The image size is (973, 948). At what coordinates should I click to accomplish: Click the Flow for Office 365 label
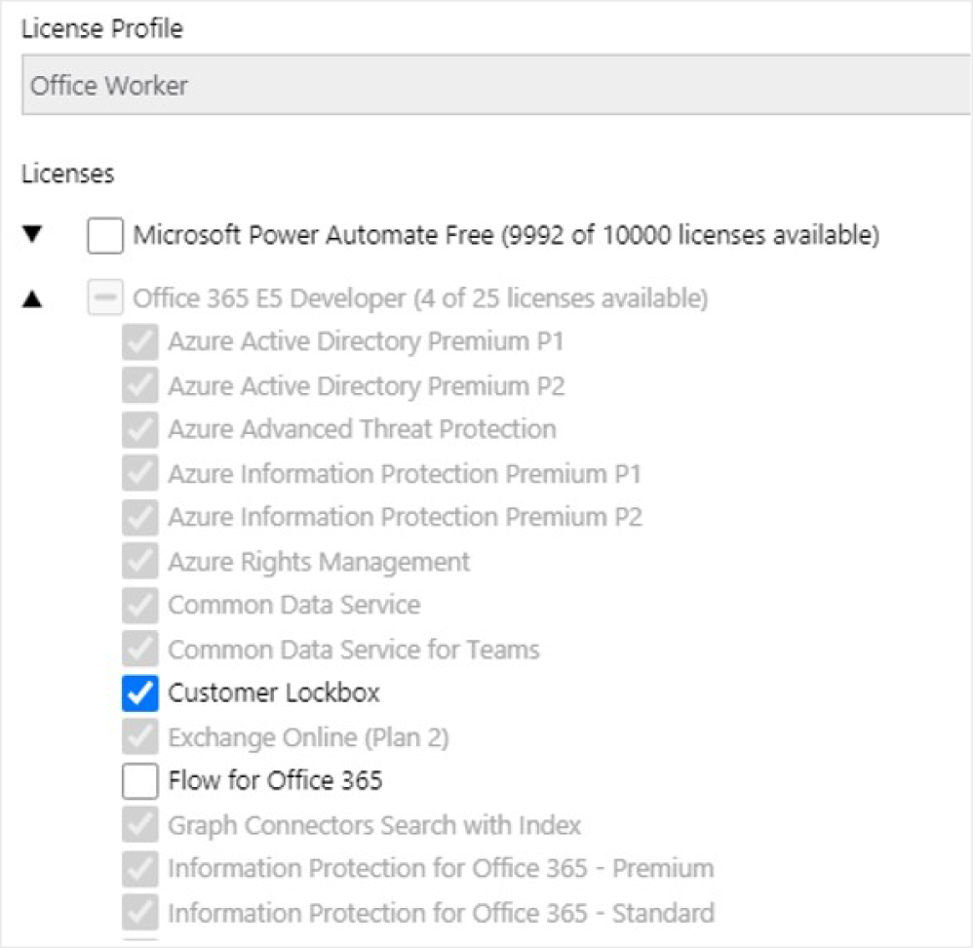pos(275,780)
